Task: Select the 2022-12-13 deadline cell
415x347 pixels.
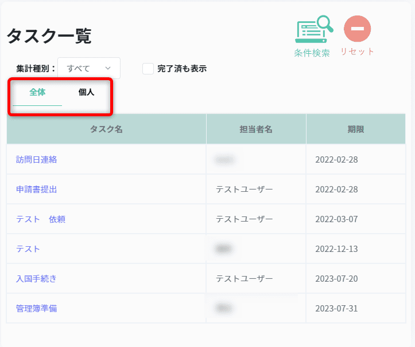Action: point(336,249)
